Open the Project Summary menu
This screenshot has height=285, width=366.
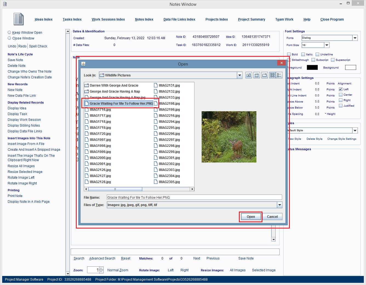251,19
